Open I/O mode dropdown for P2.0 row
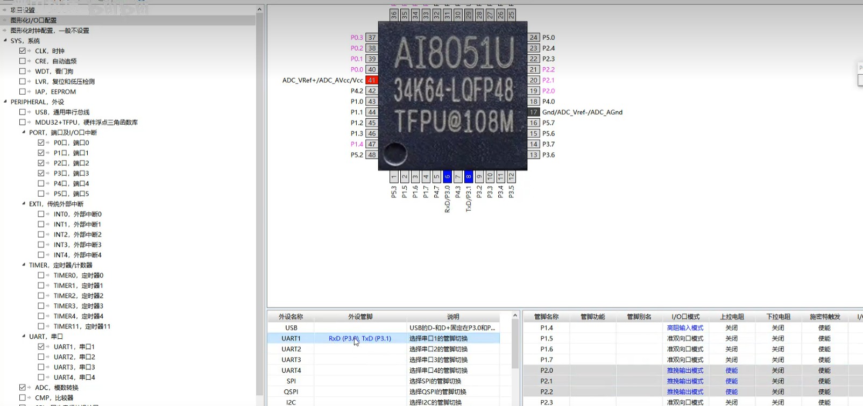This screenshot has width=863, height=406. (685, 371)
